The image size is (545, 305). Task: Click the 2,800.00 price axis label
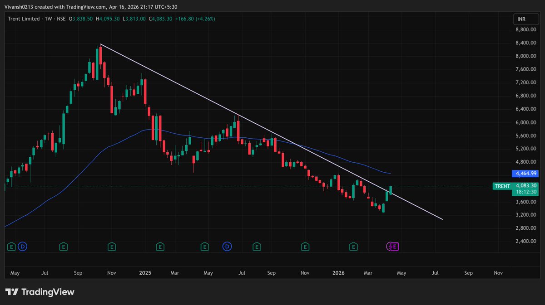point(526,228)
